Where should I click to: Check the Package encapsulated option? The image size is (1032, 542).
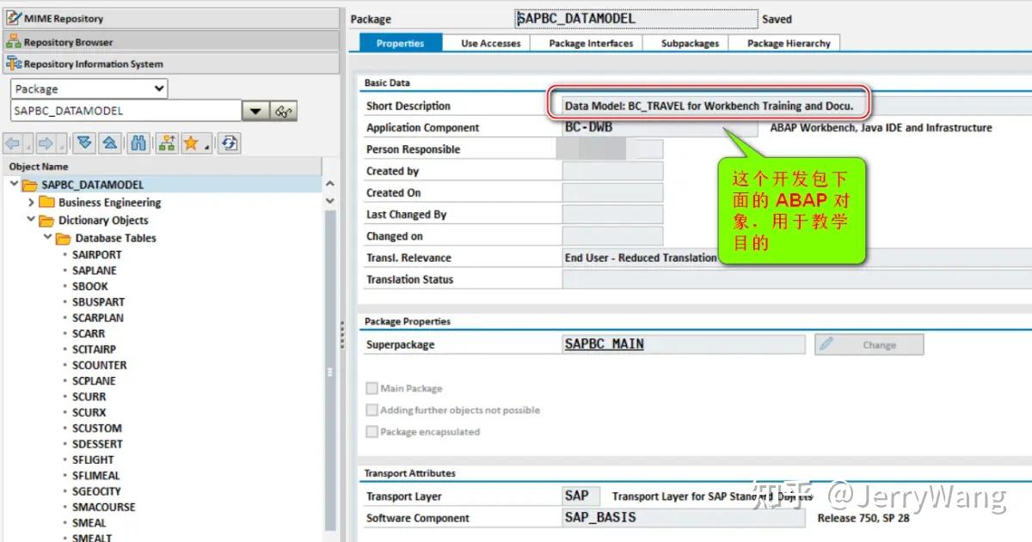(x=373, y=432)
